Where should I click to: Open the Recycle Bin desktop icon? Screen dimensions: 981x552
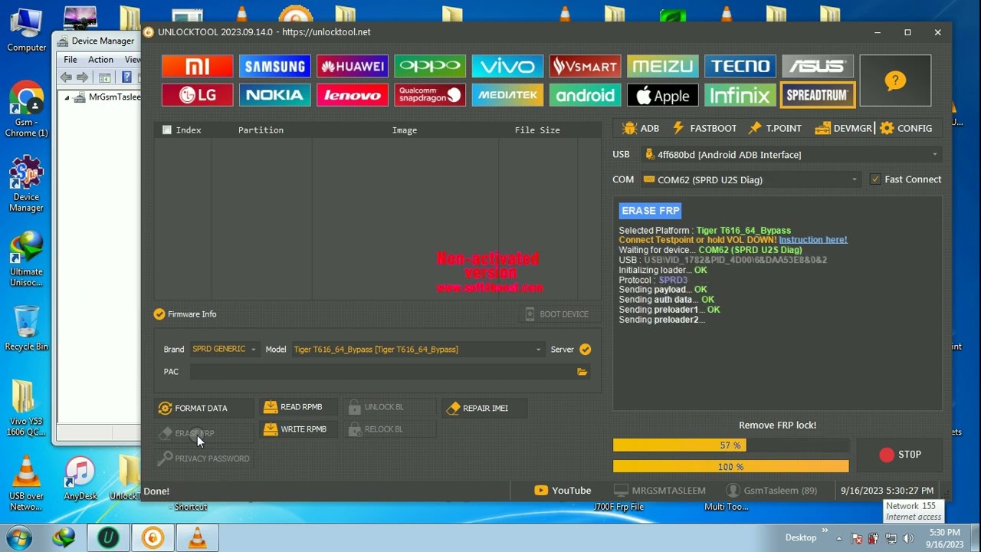point(26,328)
